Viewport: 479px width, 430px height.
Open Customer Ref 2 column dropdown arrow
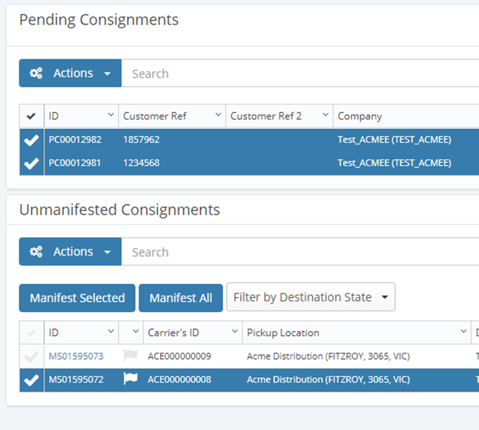326,116
